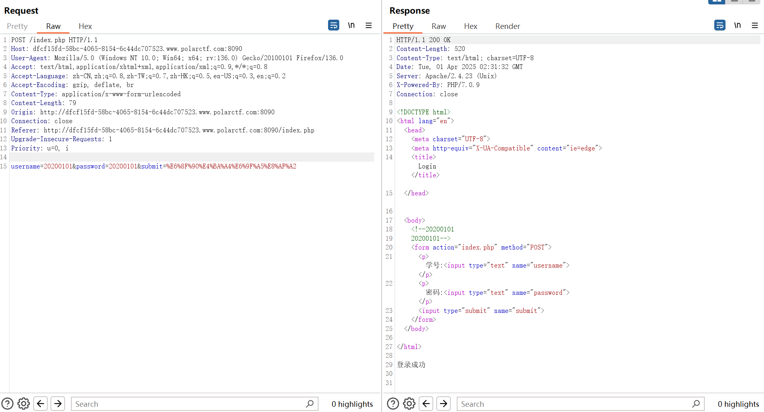
Task: Open help icon under Response pane
Action: tap(393, 404)
